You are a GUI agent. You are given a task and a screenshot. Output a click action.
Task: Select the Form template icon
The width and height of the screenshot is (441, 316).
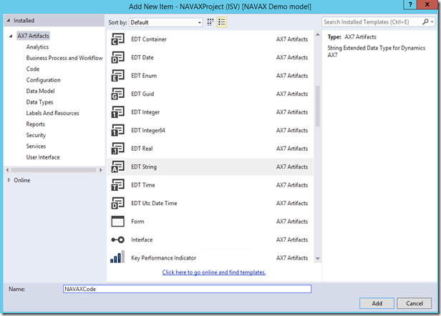point(117,222)
